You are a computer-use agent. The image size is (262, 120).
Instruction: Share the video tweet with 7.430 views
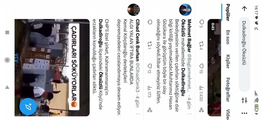tap(201, 110)
